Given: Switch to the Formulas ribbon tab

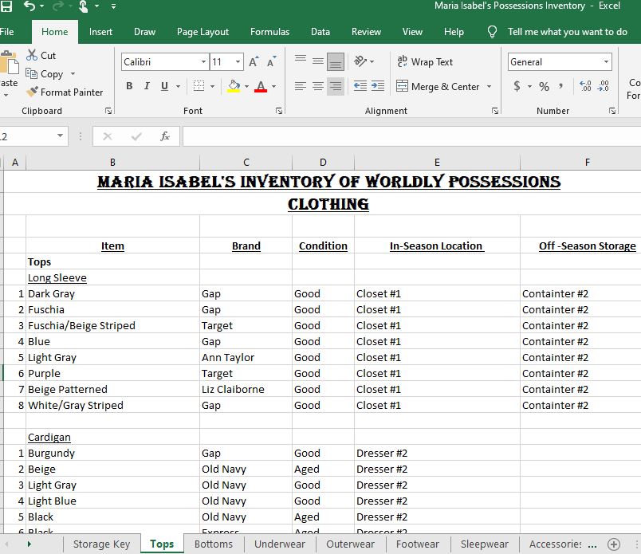Looking at the screenshot, I should click(269, 32).
